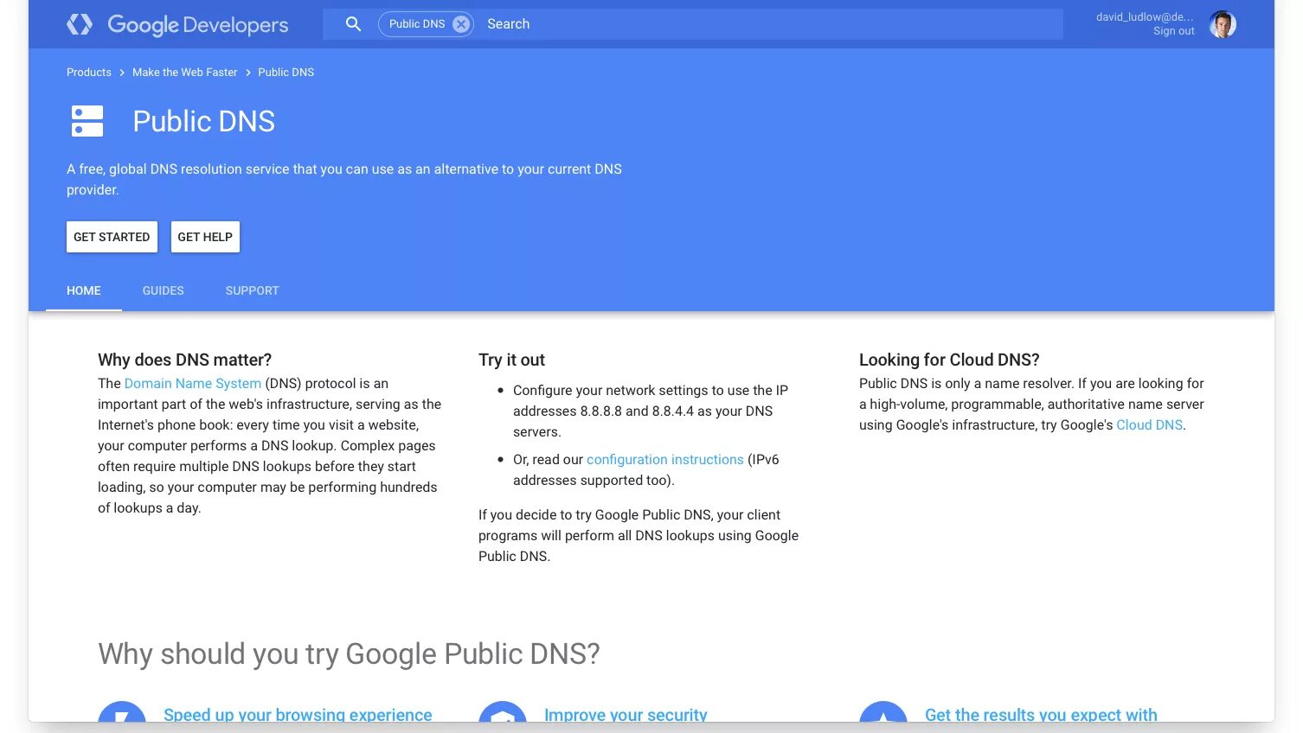The width and height of the screenshot is (1303, 733).
Task: Open the Domain Name System link
Action: (x=193, y=384)
